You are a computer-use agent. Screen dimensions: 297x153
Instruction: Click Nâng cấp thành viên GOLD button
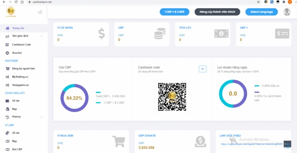pos(217,12)
